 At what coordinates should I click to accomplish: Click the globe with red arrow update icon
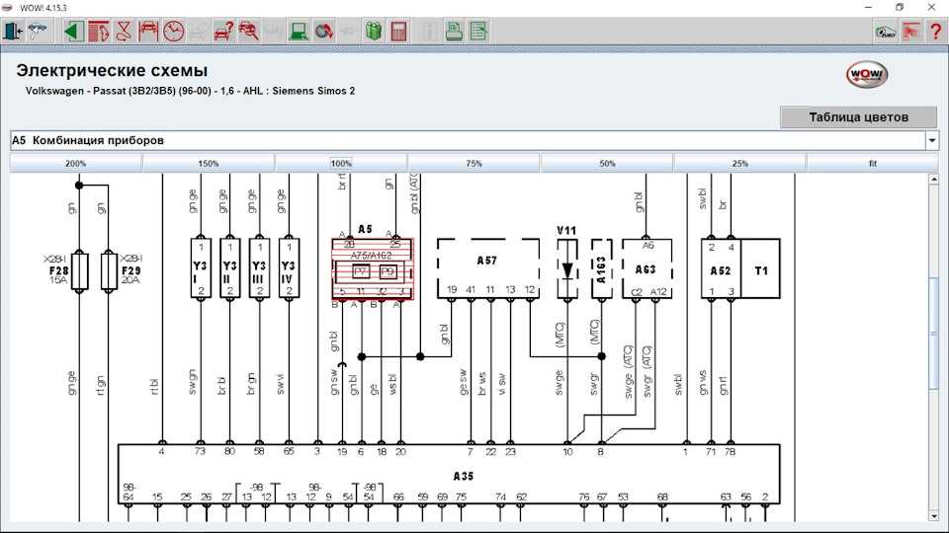[x=324, y=31]
